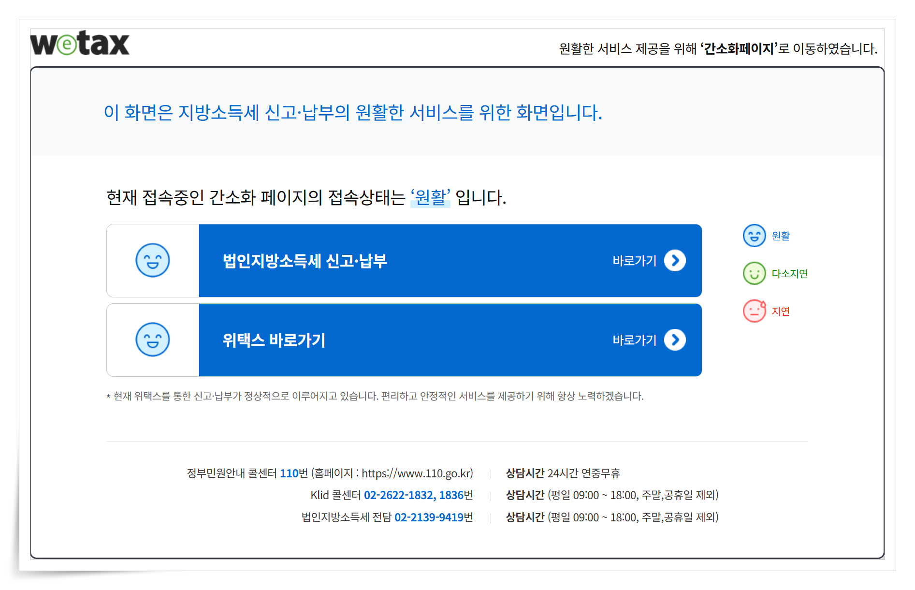
Task: Select the blue 원활 status face icon
Action: click(754, 236)
